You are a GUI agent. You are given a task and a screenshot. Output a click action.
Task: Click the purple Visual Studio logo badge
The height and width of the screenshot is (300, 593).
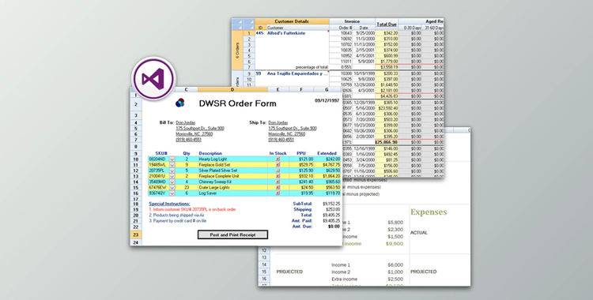[153, 79]
